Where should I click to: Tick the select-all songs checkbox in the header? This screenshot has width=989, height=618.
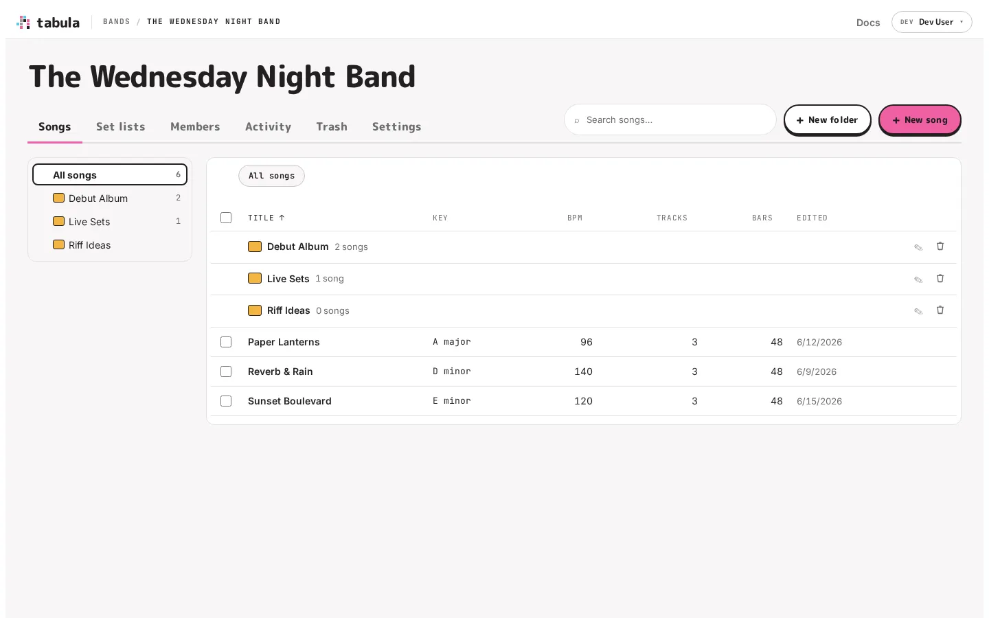tap(226, 218)
